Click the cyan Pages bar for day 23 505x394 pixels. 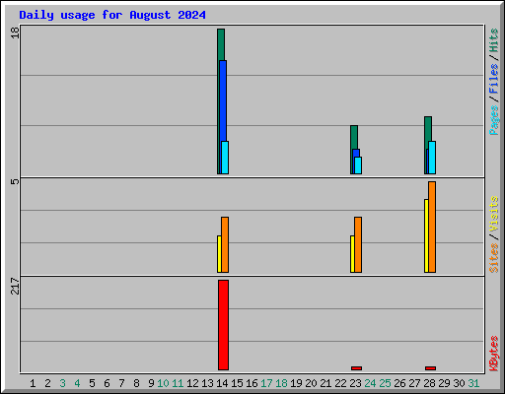pyautogui.click(x=358, y=165)
